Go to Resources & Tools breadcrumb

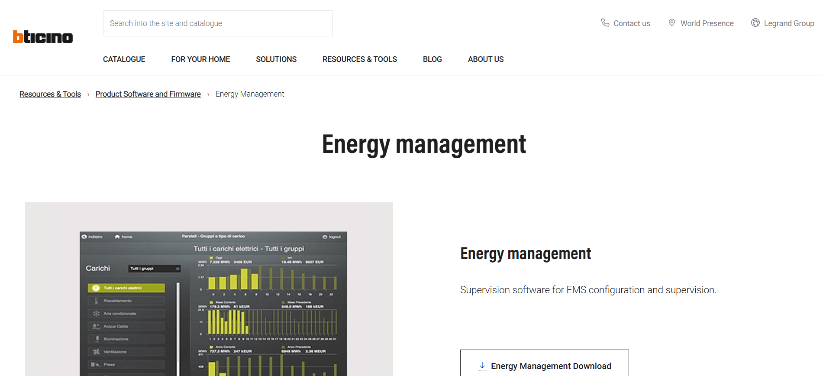(50, 94)
